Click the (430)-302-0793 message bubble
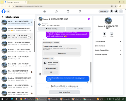Viewport: 126px width, 101px height. pyautogui.click(x=48, y=58)
